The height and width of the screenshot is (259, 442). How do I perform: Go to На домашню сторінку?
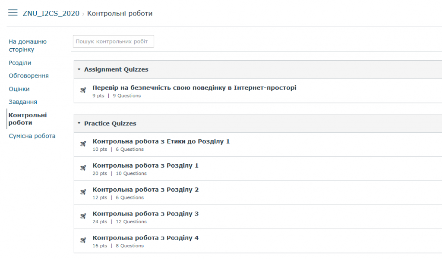[28, 46]
